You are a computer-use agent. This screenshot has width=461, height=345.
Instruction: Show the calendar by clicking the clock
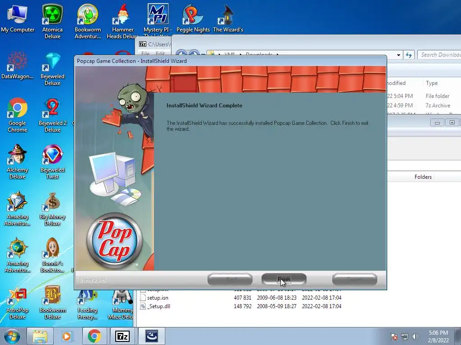[x=438, y=336]
